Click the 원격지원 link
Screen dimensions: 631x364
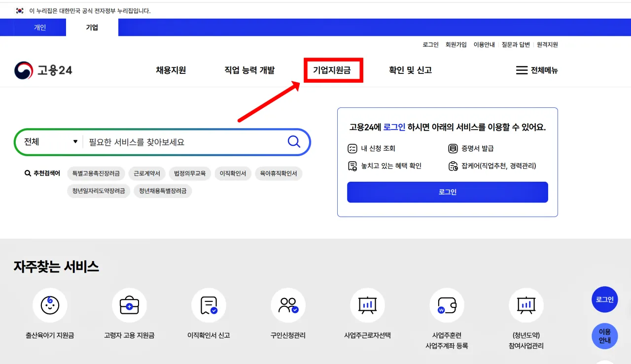pos(547,44)
